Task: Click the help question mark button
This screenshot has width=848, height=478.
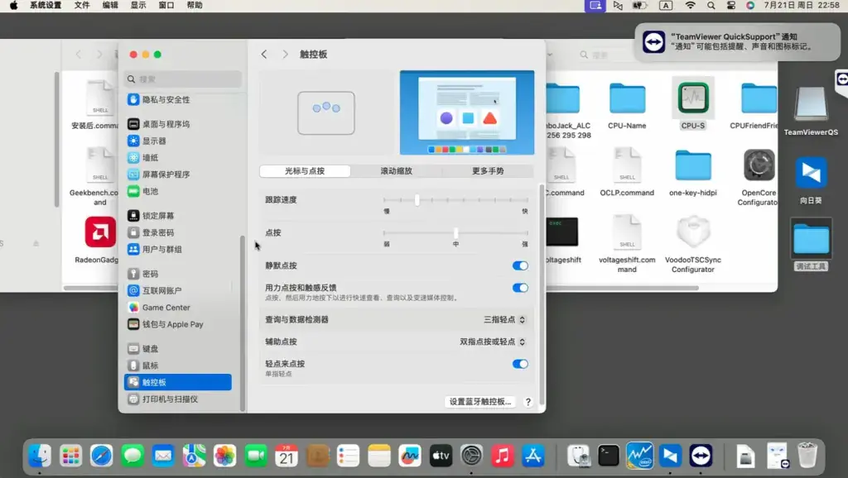Action: [528, 402]
